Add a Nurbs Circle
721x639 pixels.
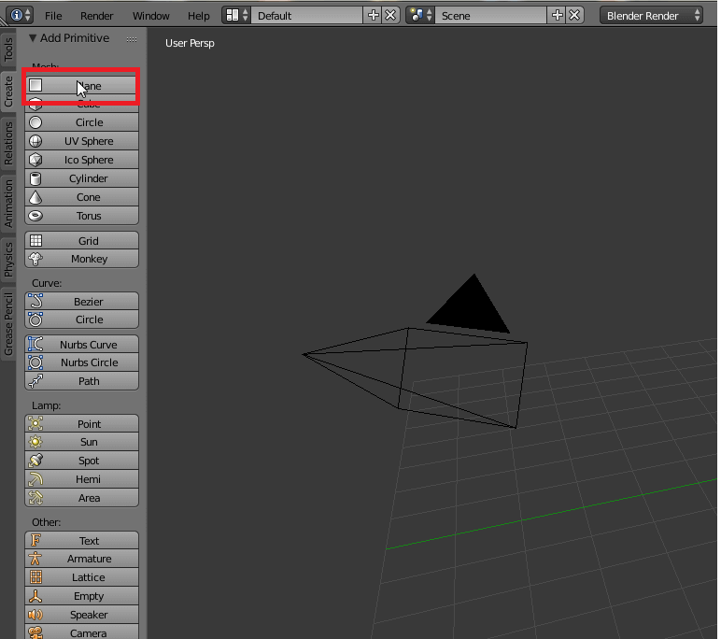pos(81,362)
